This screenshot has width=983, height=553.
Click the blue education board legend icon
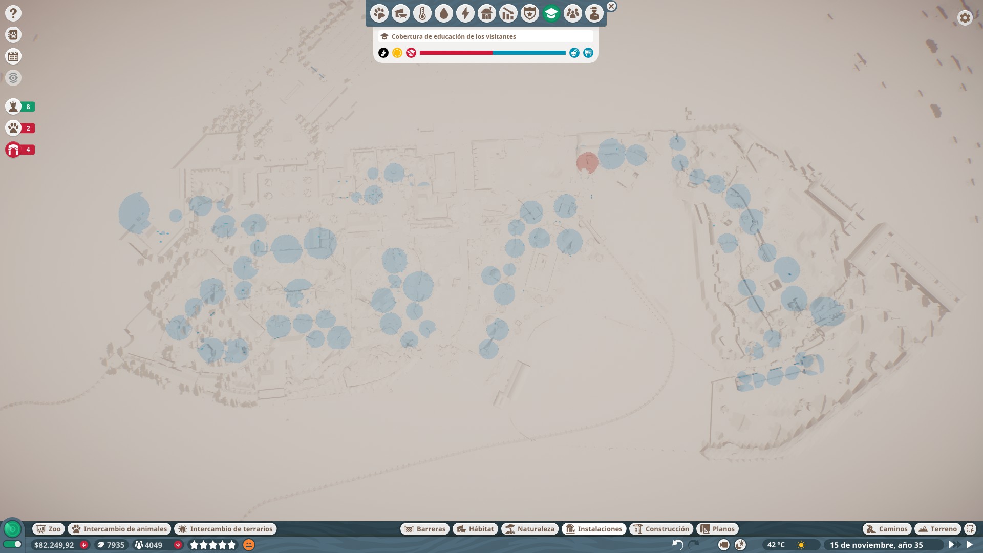point(588,53)
